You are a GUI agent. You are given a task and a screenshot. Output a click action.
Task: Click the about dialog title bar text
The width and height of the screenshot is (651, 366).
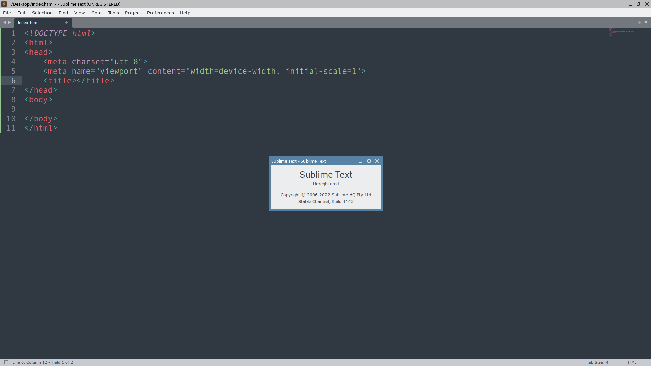(299, 161)
